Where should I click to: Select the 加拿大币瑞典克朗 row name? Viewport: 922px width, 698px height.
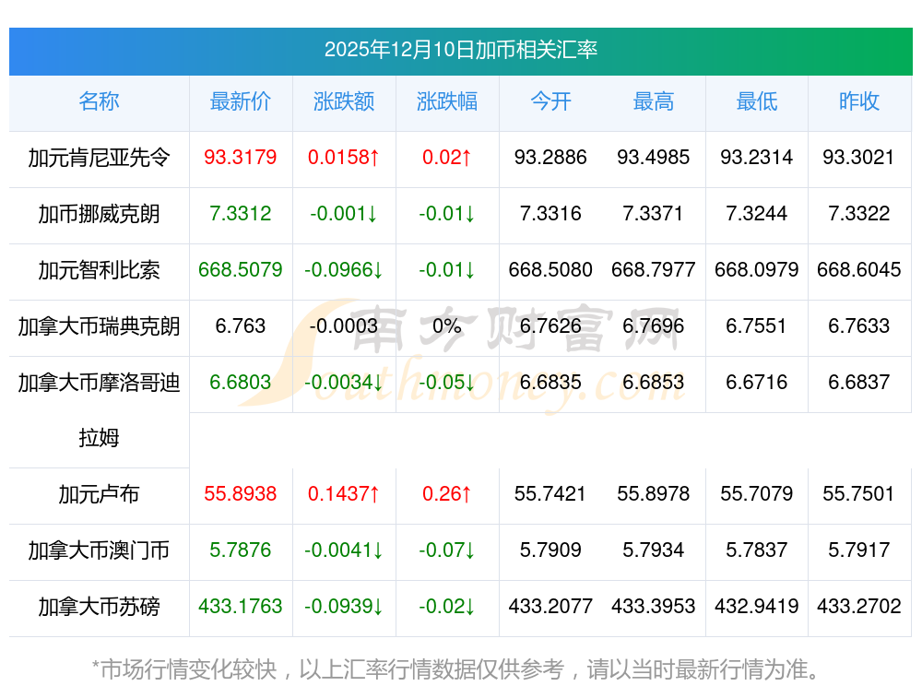99,326
